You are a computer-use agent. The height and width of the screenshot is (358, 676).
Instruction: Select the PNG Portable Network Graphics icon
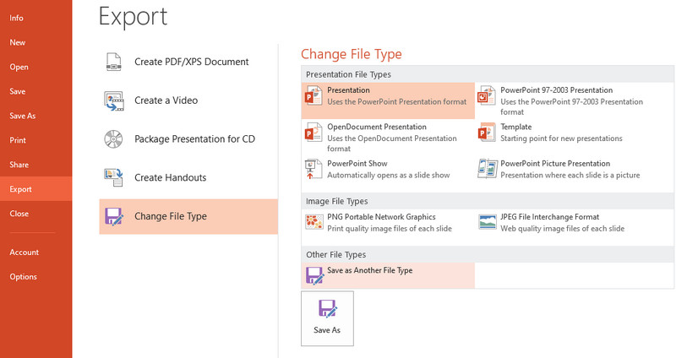click(313, 222)
